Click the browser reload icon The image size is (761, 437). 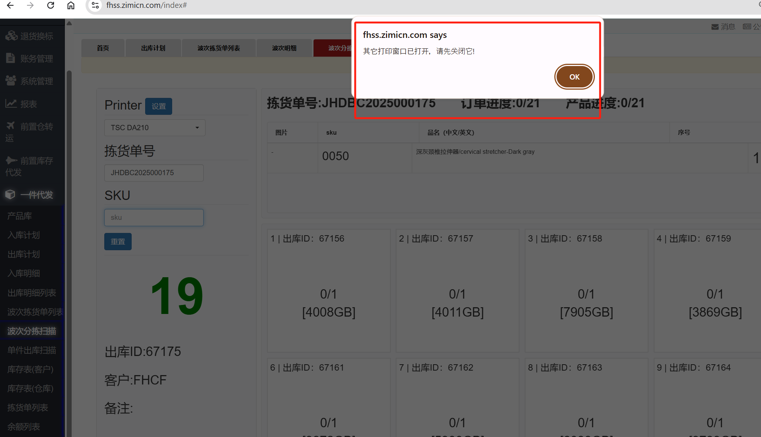pos(51,5)
